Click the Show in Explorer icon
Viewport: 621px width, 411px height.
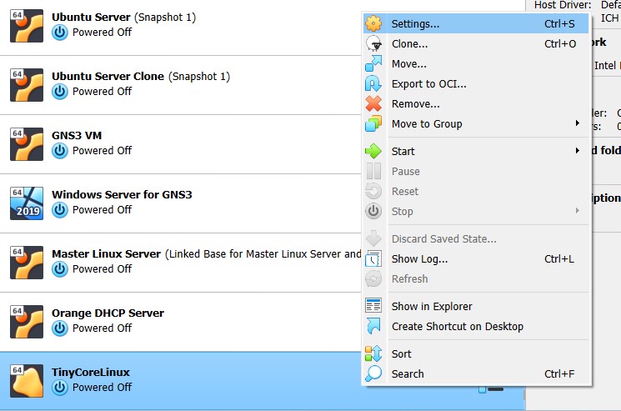[x=373, y=306]
